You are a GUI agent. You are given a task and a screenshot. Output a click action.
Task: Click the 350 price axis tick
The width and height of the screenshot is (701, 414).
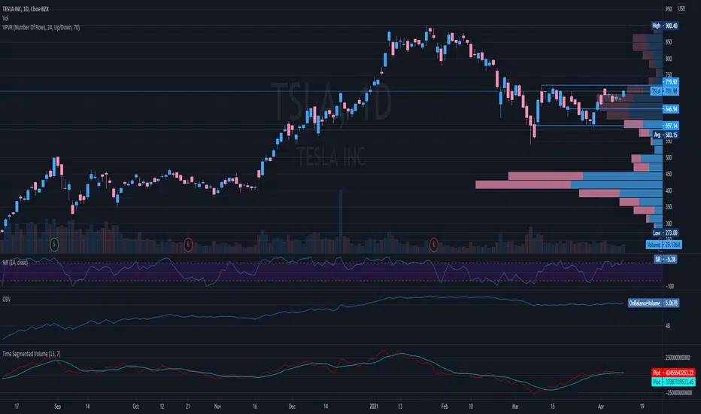(669, 207)
